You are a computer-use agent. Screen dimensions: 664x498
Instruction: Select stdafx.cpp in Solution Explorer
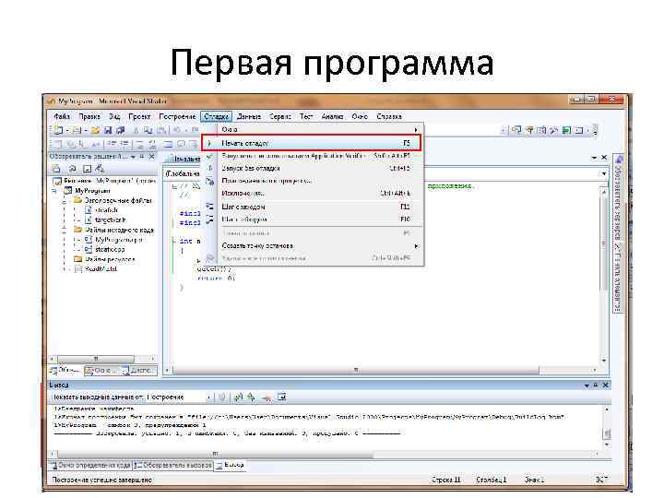point(110,249)
